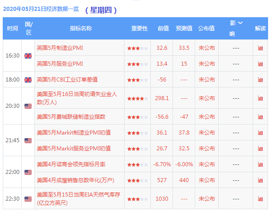269x212 pixels.
Task: Click the 重要性 column header
Action: click(139, 29)
